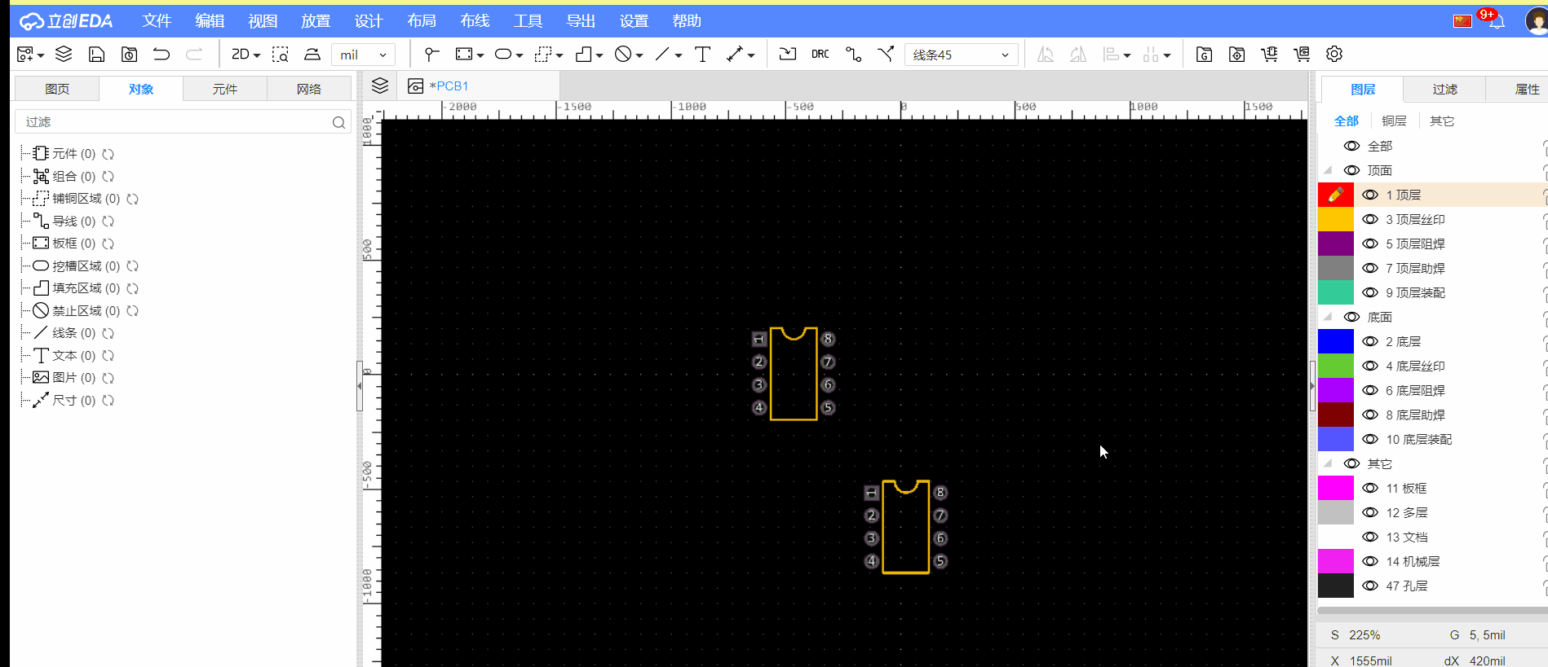The image size is (1548, 667).
Task: Select the slot region oval tool
Action: [x=503, y=55]
